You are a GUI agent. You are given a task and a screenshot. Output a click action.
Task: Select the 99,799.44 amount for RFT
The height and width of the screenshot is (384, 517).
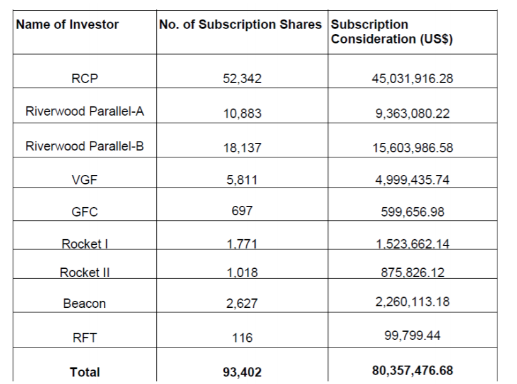click(x=412, y=336)
